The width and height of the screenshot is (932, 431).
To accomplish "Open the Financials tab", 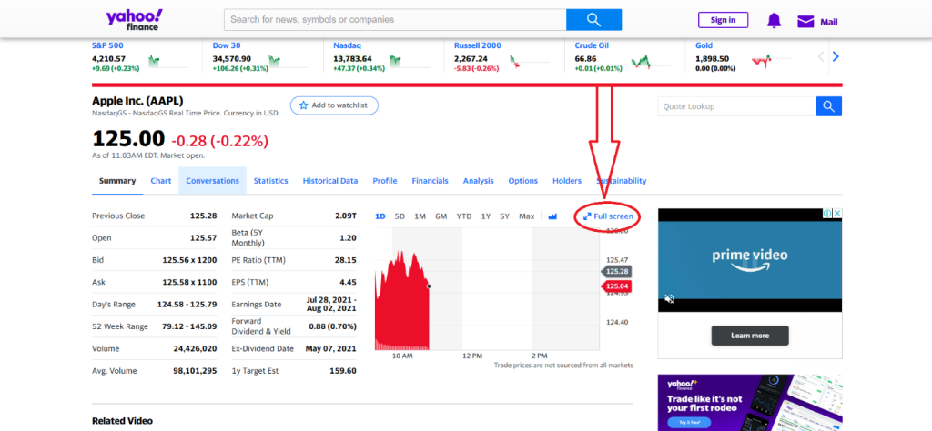I will click(430, 180).
